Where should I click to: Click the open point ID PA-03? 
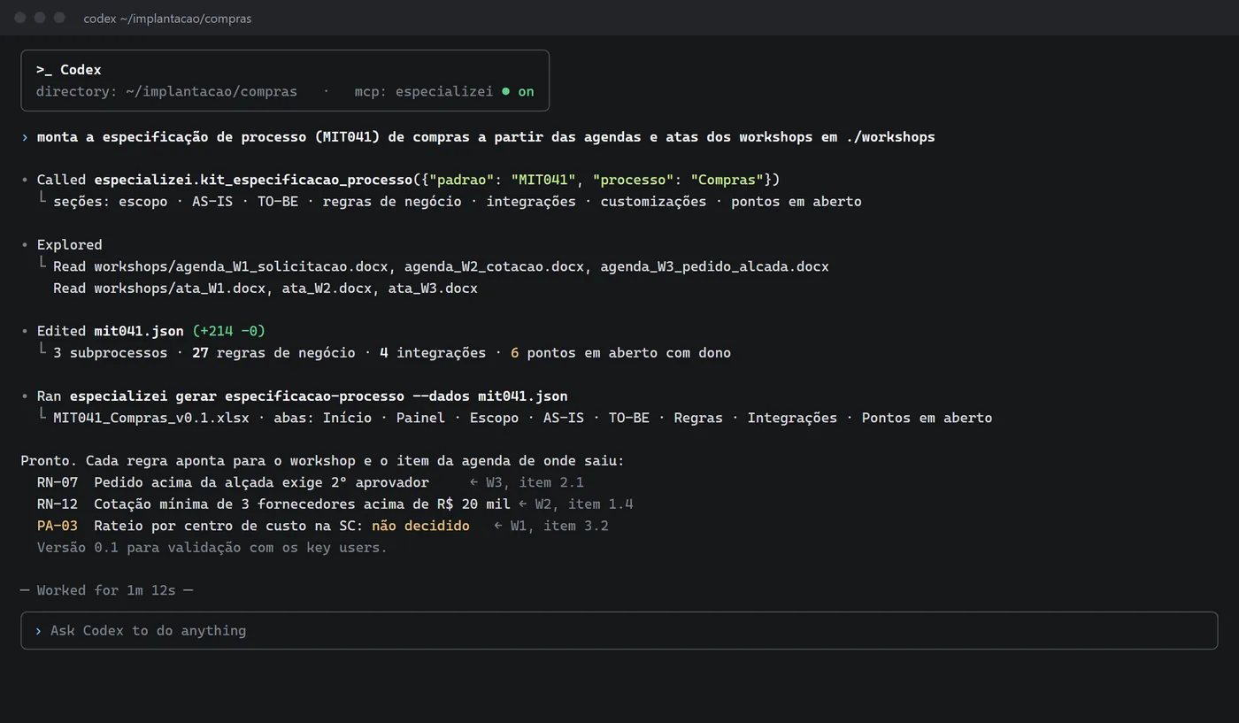pyautogui.click(x=58, y=526)
